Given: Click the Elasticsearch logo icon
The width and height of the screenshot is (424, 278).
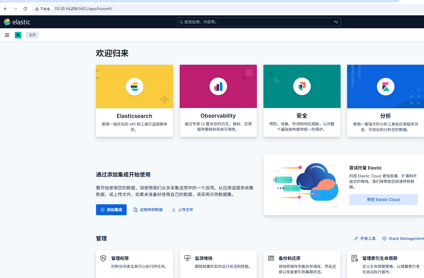Looking at the screenshot, I should click(x=135, y=87).
